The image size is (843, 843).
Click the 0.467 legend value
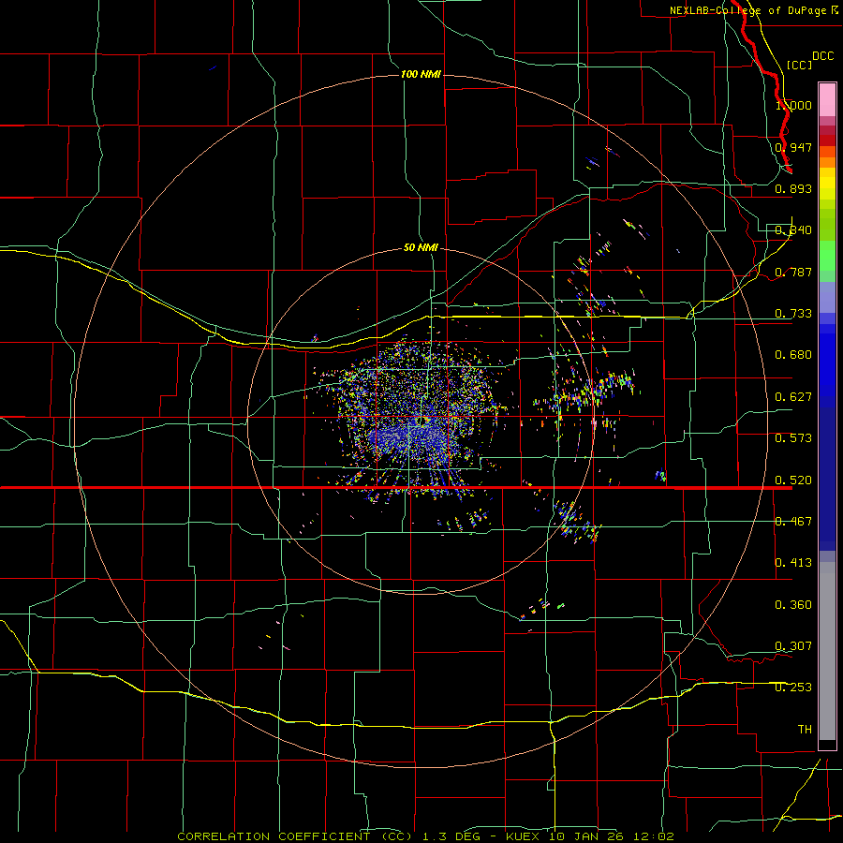coord(793,522)
